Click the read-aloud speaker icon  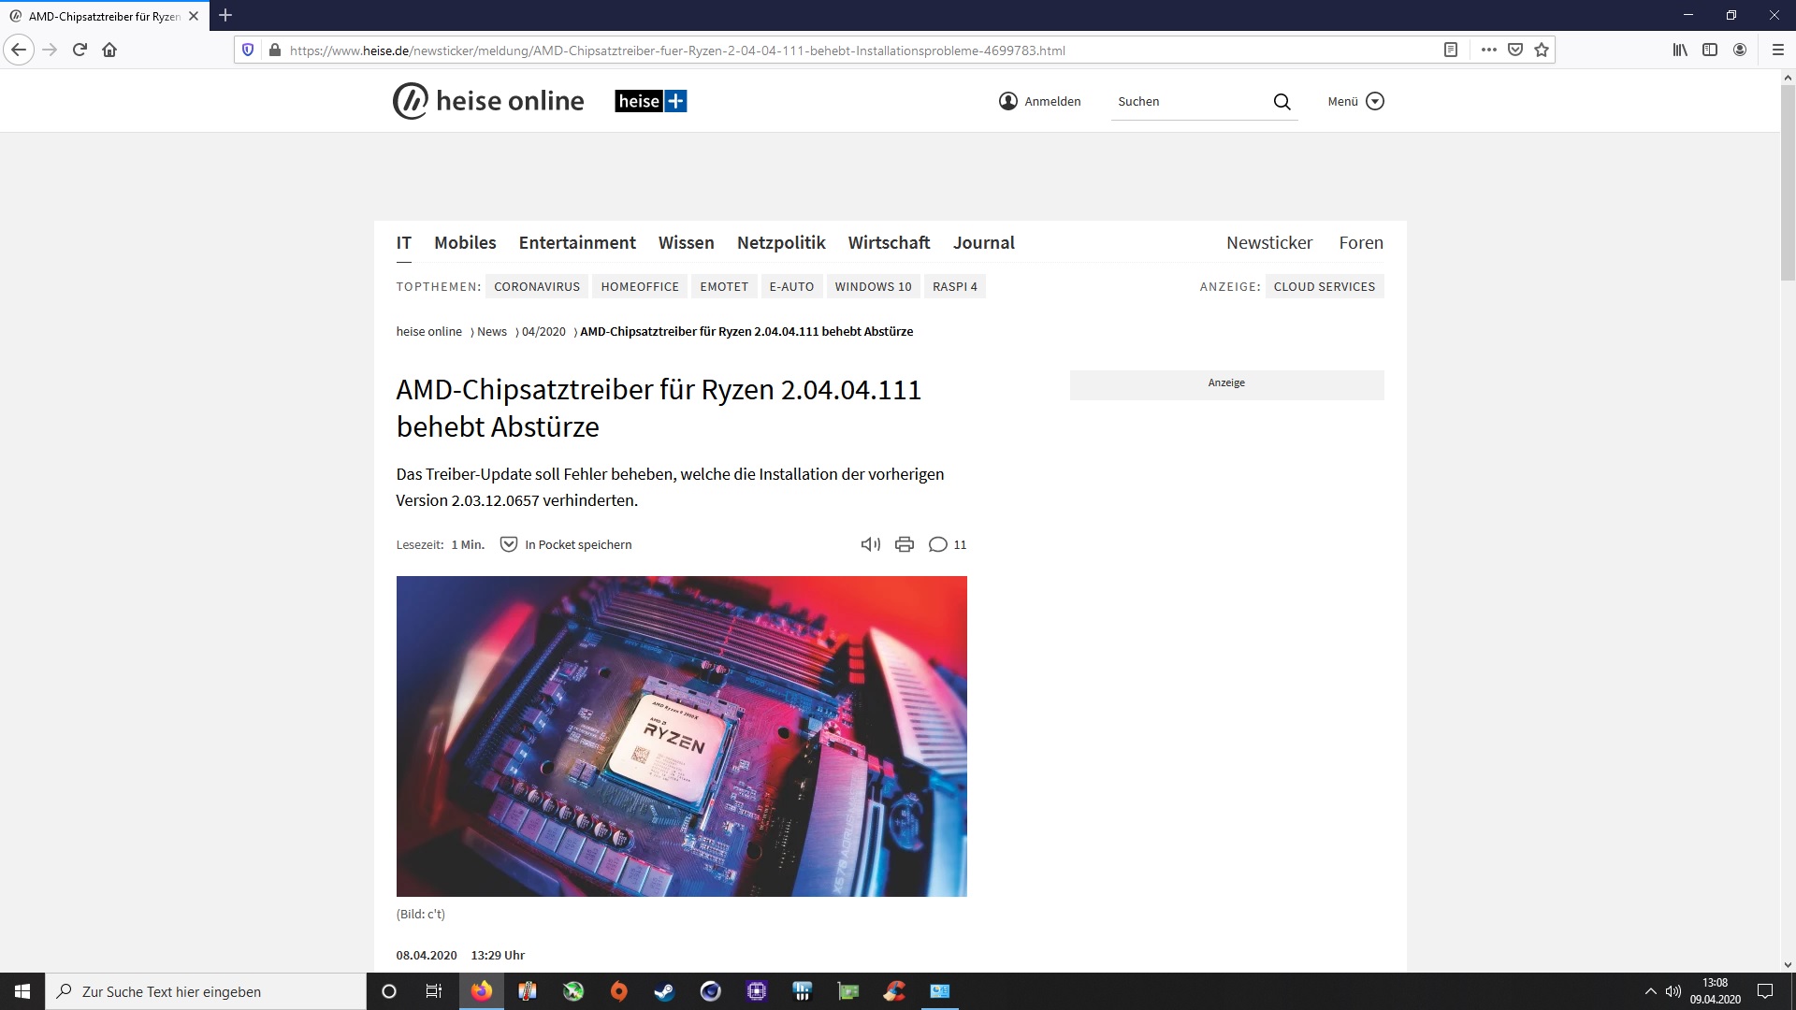pos(870,544)
